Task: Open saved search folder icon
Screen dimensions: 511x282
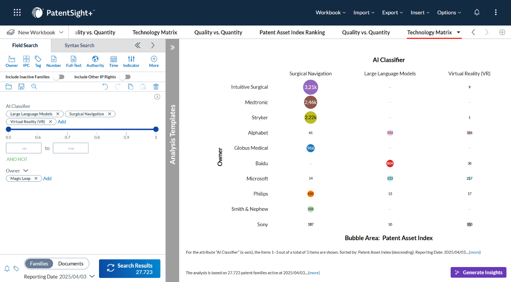Action: coord(9,86)
